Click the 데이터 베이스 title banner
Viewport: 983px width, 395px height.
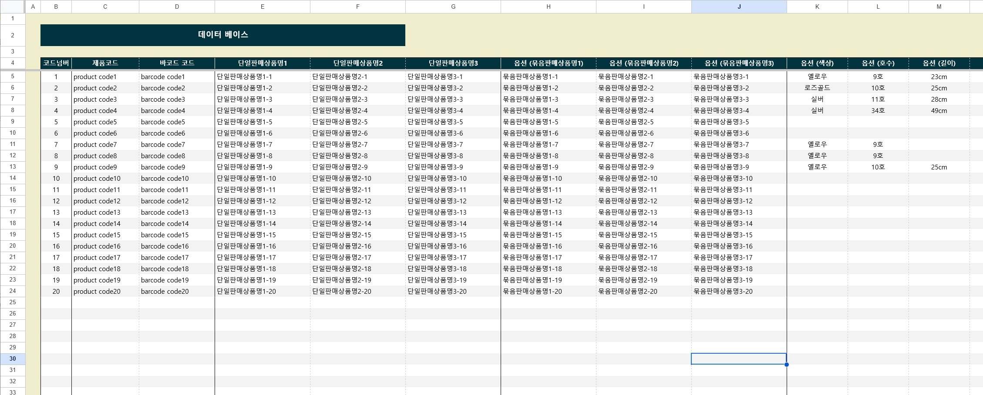tap(223, 35)
